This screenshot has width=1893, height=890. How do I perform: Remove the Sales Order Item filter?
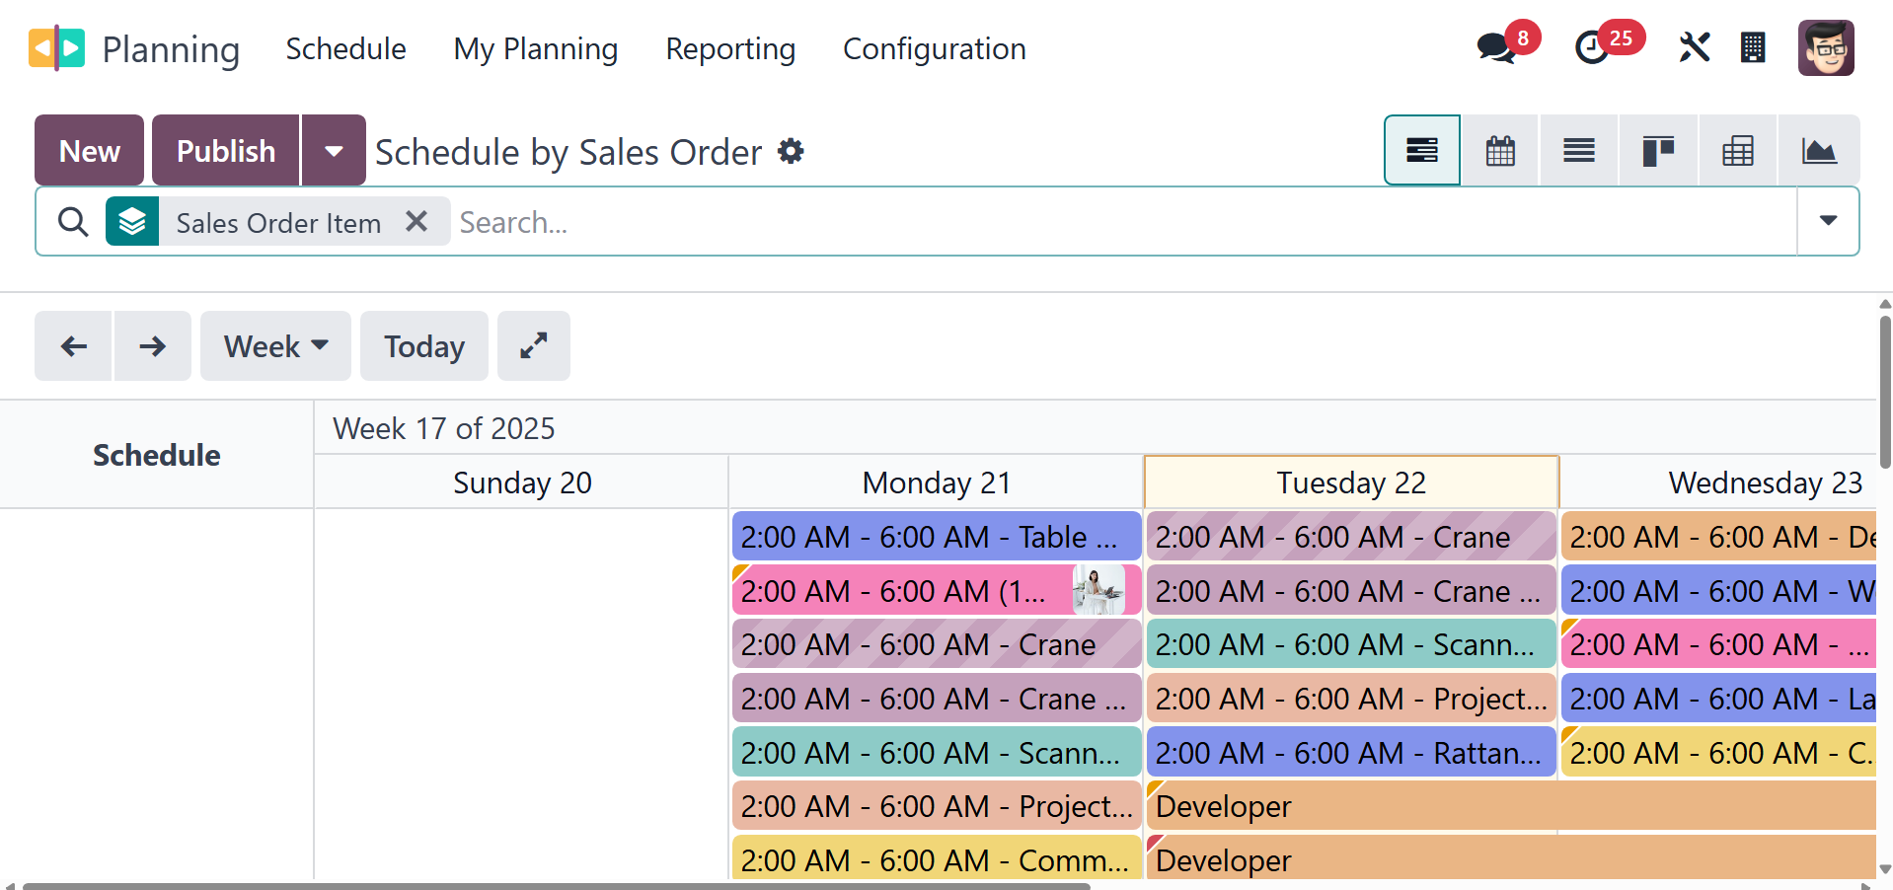(416, 222)
